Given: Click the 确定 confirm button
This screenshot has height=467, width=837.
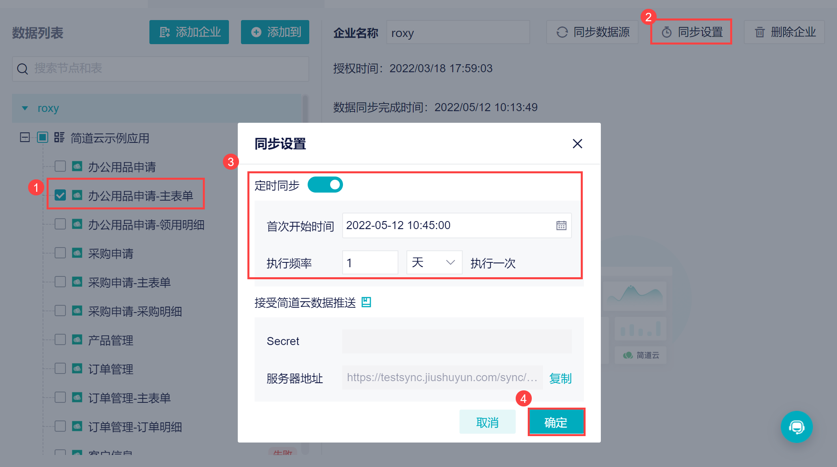Looking at the screenshot, I should pyautogui.click(x=556, y=422).
